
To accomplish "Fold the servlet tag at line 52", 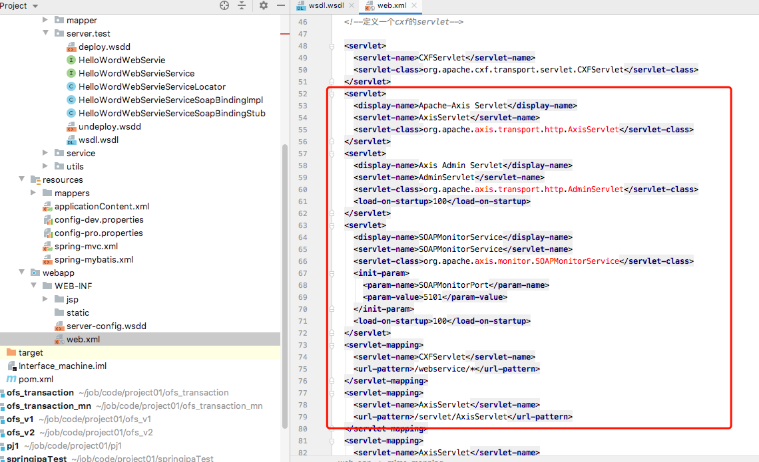I will point(332,94).
